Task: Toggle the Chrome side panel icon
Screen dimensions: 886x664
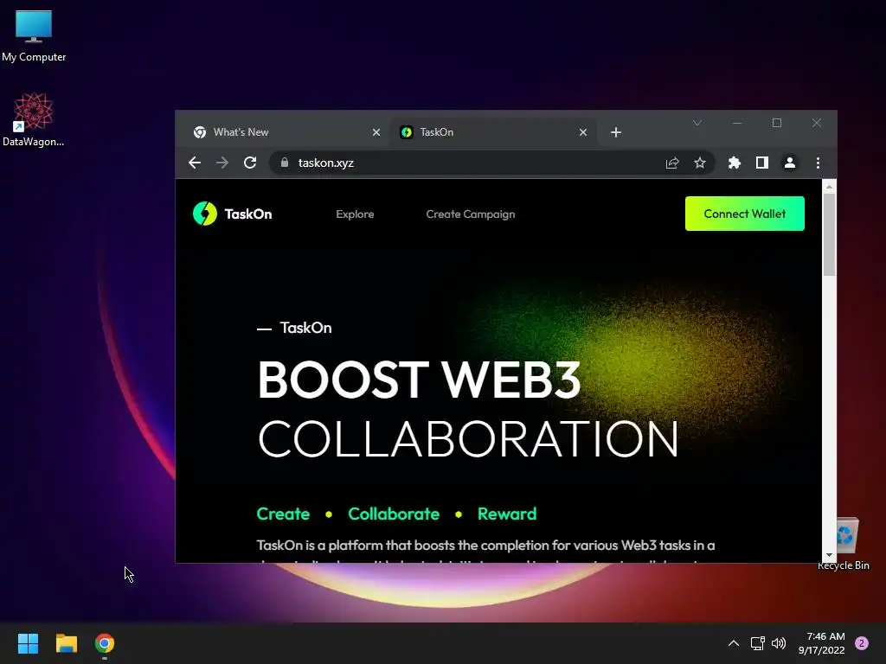Action: point(761,163)
